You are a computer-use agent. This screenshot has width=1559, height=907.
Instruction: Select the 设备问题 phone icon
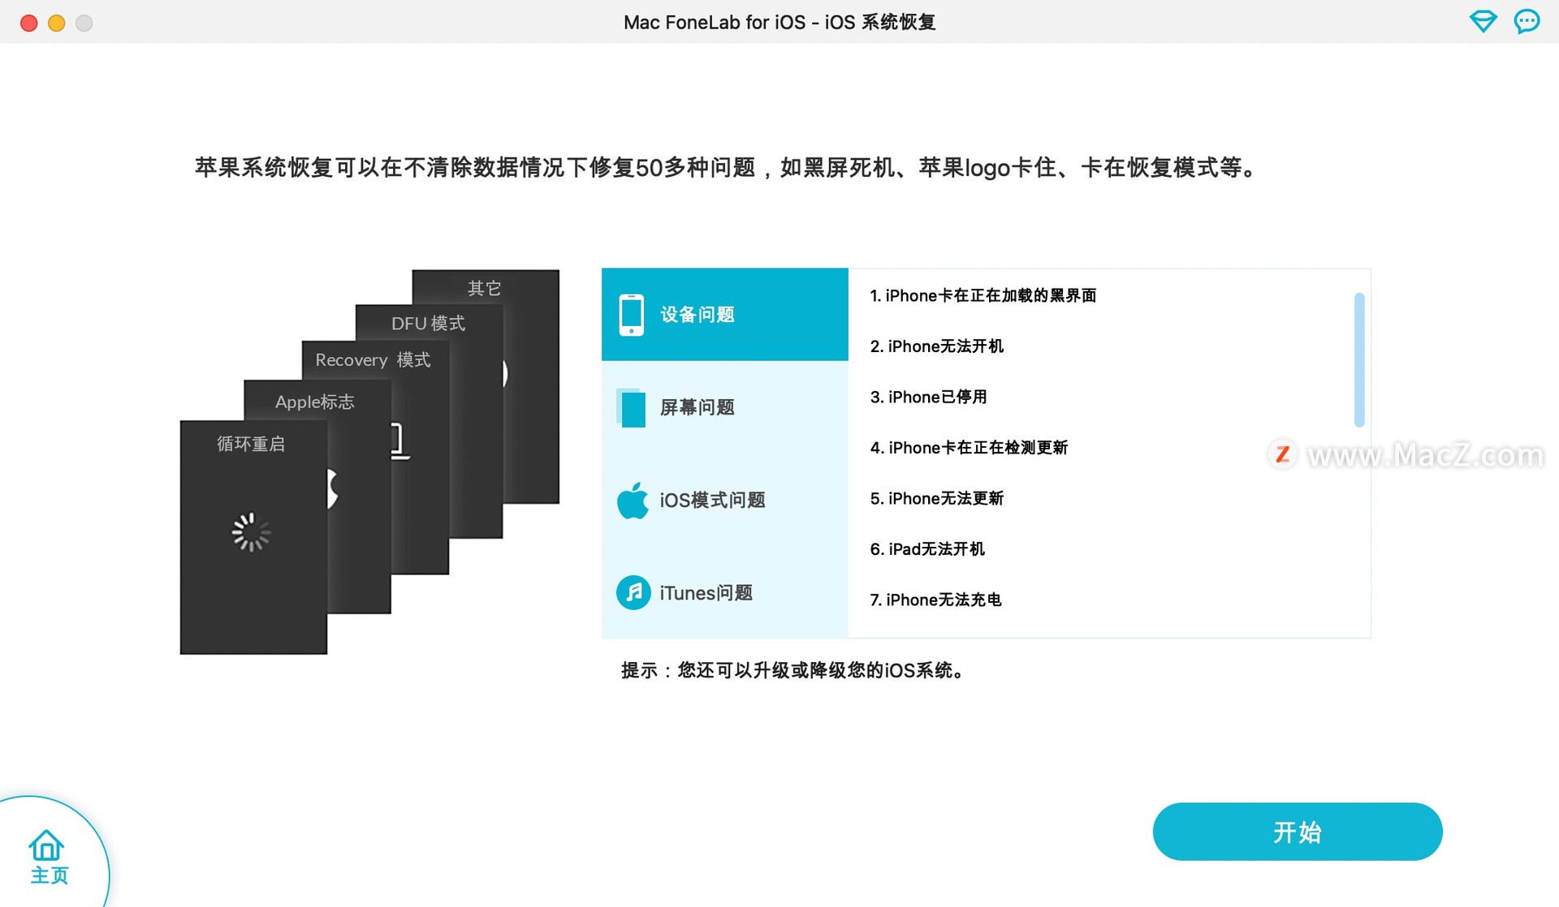(x=632, y=313)
